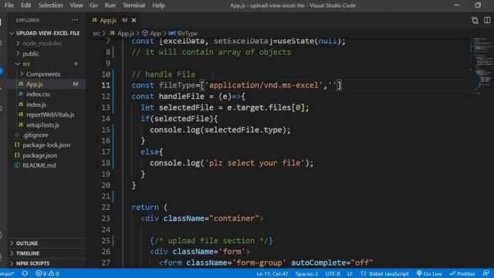Close the App.js editor tab
This screenshot has height=278, width=494.
click(134, 20)
